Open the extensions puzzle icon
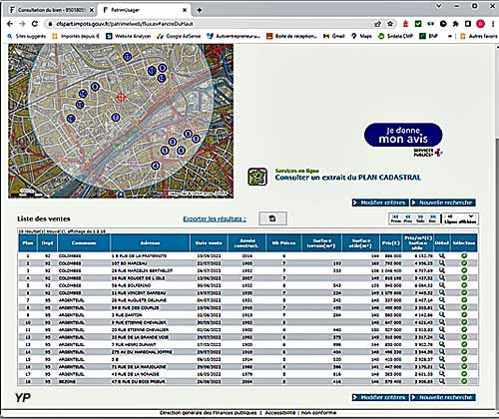Image resolution: width=499 pixels, height=419 pixels. 455,24
